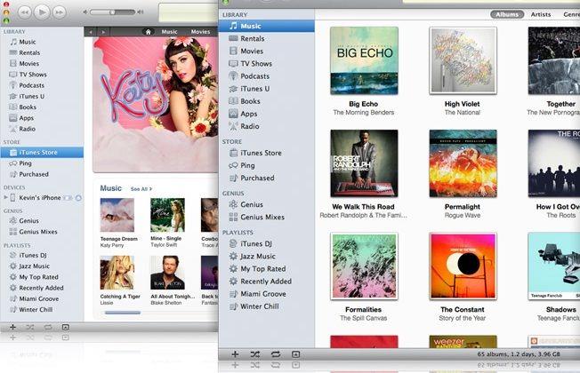This screenshot has width=580, height=373.
Task: Open Genius in the front window sidebar
Action: pos(266,204)
